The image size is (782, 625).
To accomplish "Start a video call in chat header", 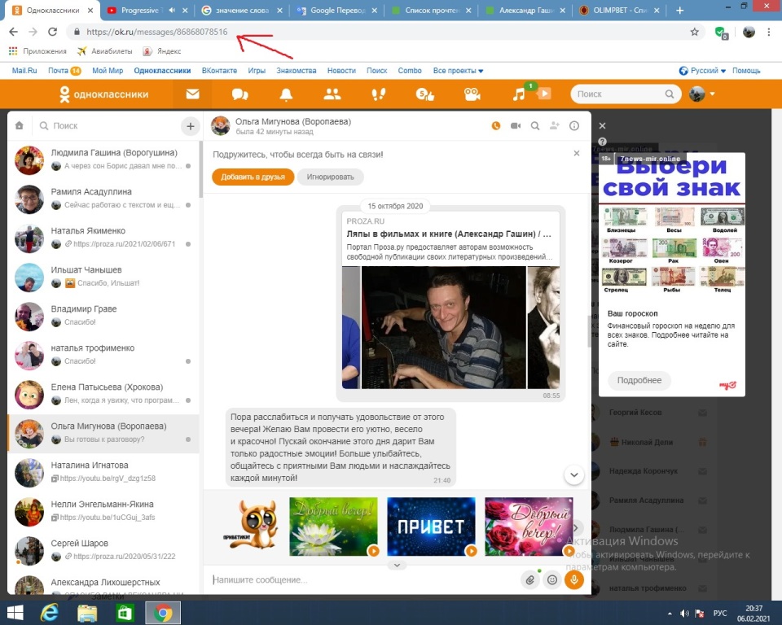I will click(516, 126).
